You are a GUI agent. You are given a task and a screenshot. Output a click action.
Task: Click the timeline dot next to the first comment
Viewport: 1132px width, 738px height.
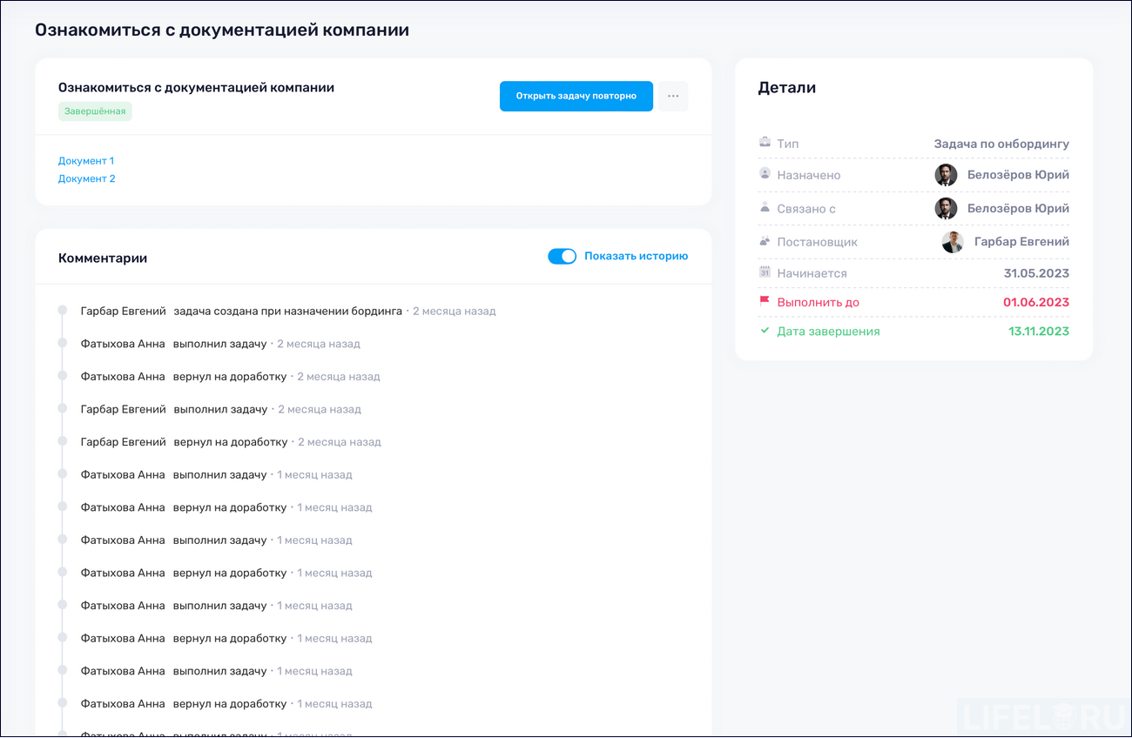61,311
